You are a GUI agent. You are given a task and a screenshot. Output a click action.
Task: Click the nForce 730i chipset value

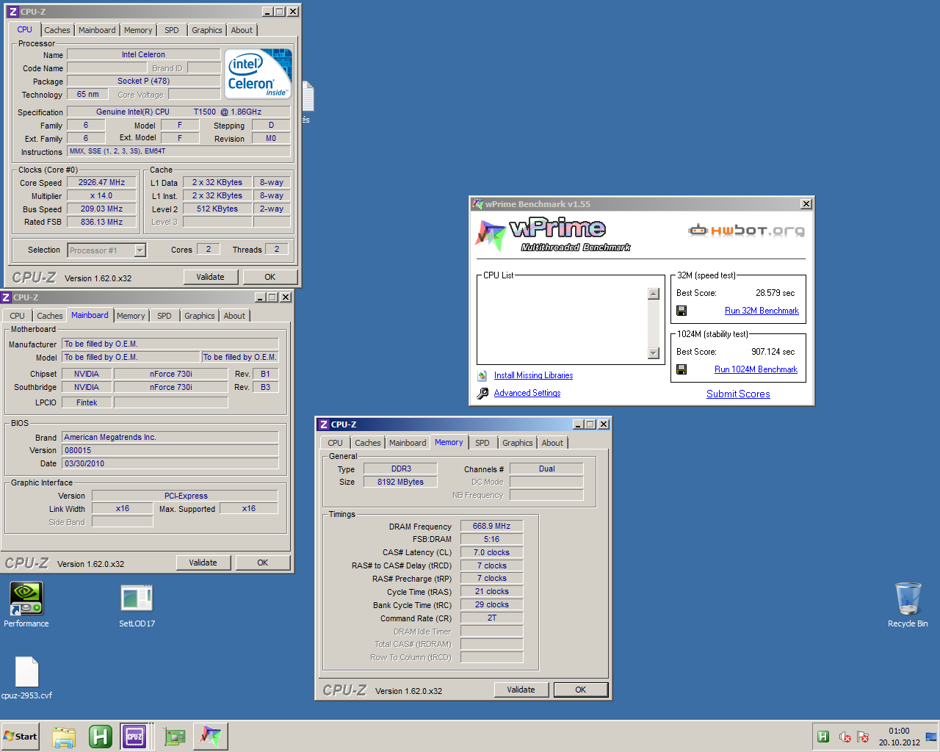click(170, 374)
